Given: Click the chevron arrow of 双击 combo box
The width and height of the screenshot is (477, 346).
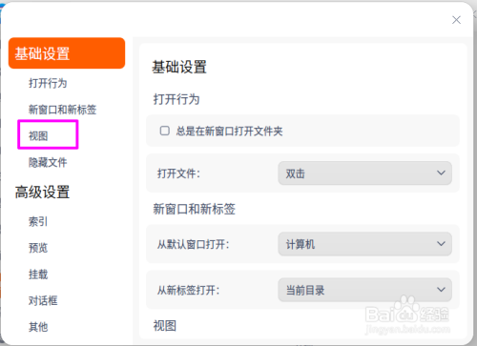Looking at the screenshot, I should [441, 173].
